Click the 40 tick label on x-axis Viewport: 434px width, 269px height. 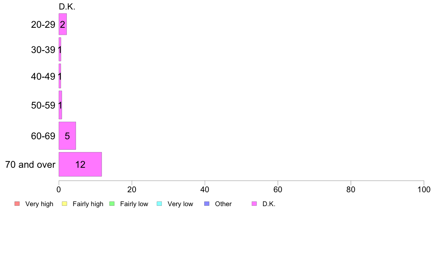[205, 189]
